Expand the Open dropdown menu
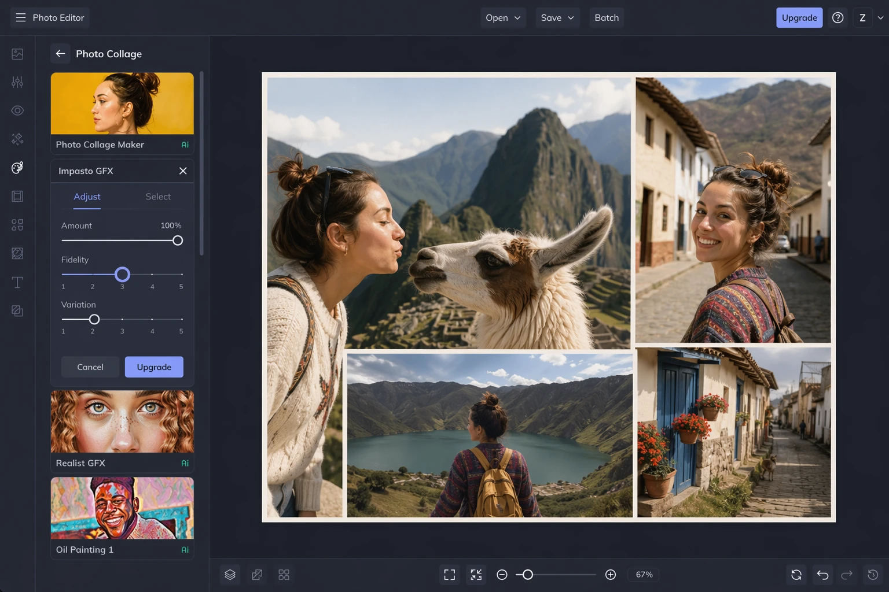The width and height of the screenshot is (889, 592). coord(503,18)
